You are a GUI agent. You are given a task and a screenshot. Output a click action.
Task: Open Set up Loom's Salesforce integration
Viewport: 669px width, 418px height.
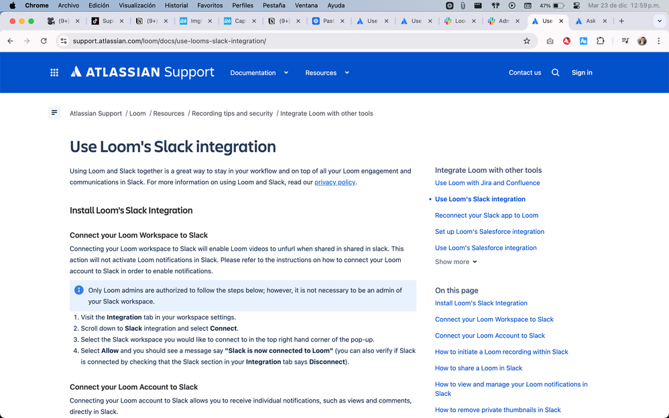489,232
